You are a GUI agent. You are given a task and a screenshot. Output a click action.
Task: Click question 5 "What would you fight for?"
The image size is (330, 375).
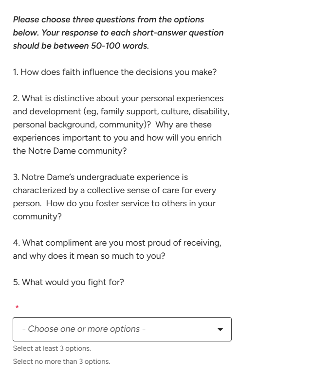pyautogui.click(x=69, y=282)
